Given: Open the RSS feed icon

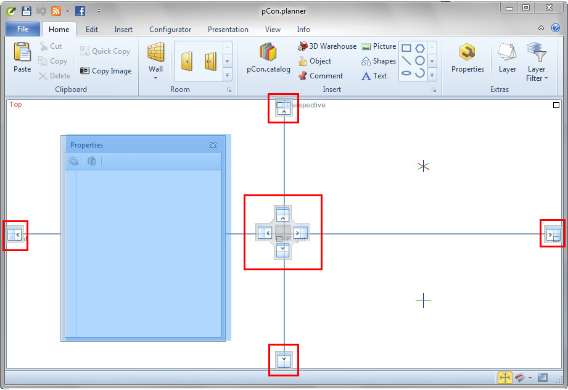Looking at the screenshot, I should 56,11.
